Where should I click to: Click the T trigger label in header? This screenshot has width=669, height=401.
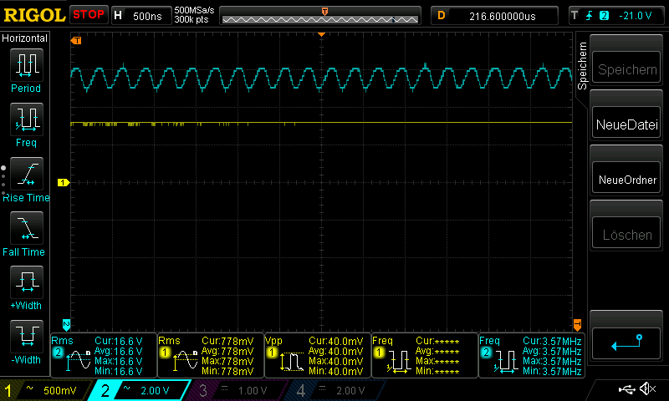click(x=575, y=16)
